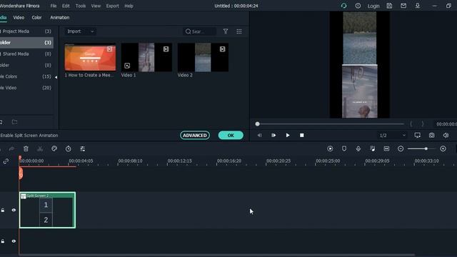Add a new folder icon
The height and width of the screenshot is (257, 457).
(14, 122)
